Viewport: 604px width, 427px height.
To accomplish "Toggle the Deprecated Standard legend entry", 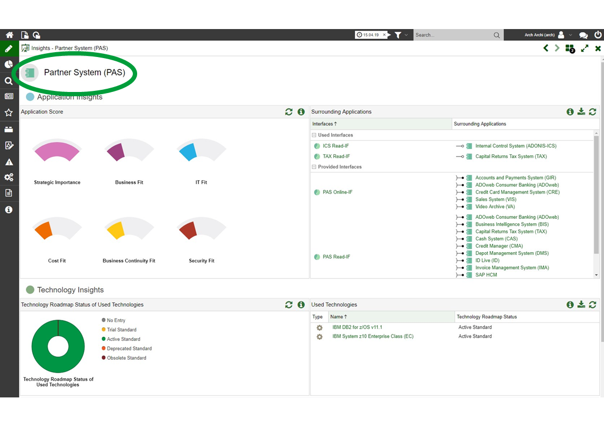I will click(129, 348).
